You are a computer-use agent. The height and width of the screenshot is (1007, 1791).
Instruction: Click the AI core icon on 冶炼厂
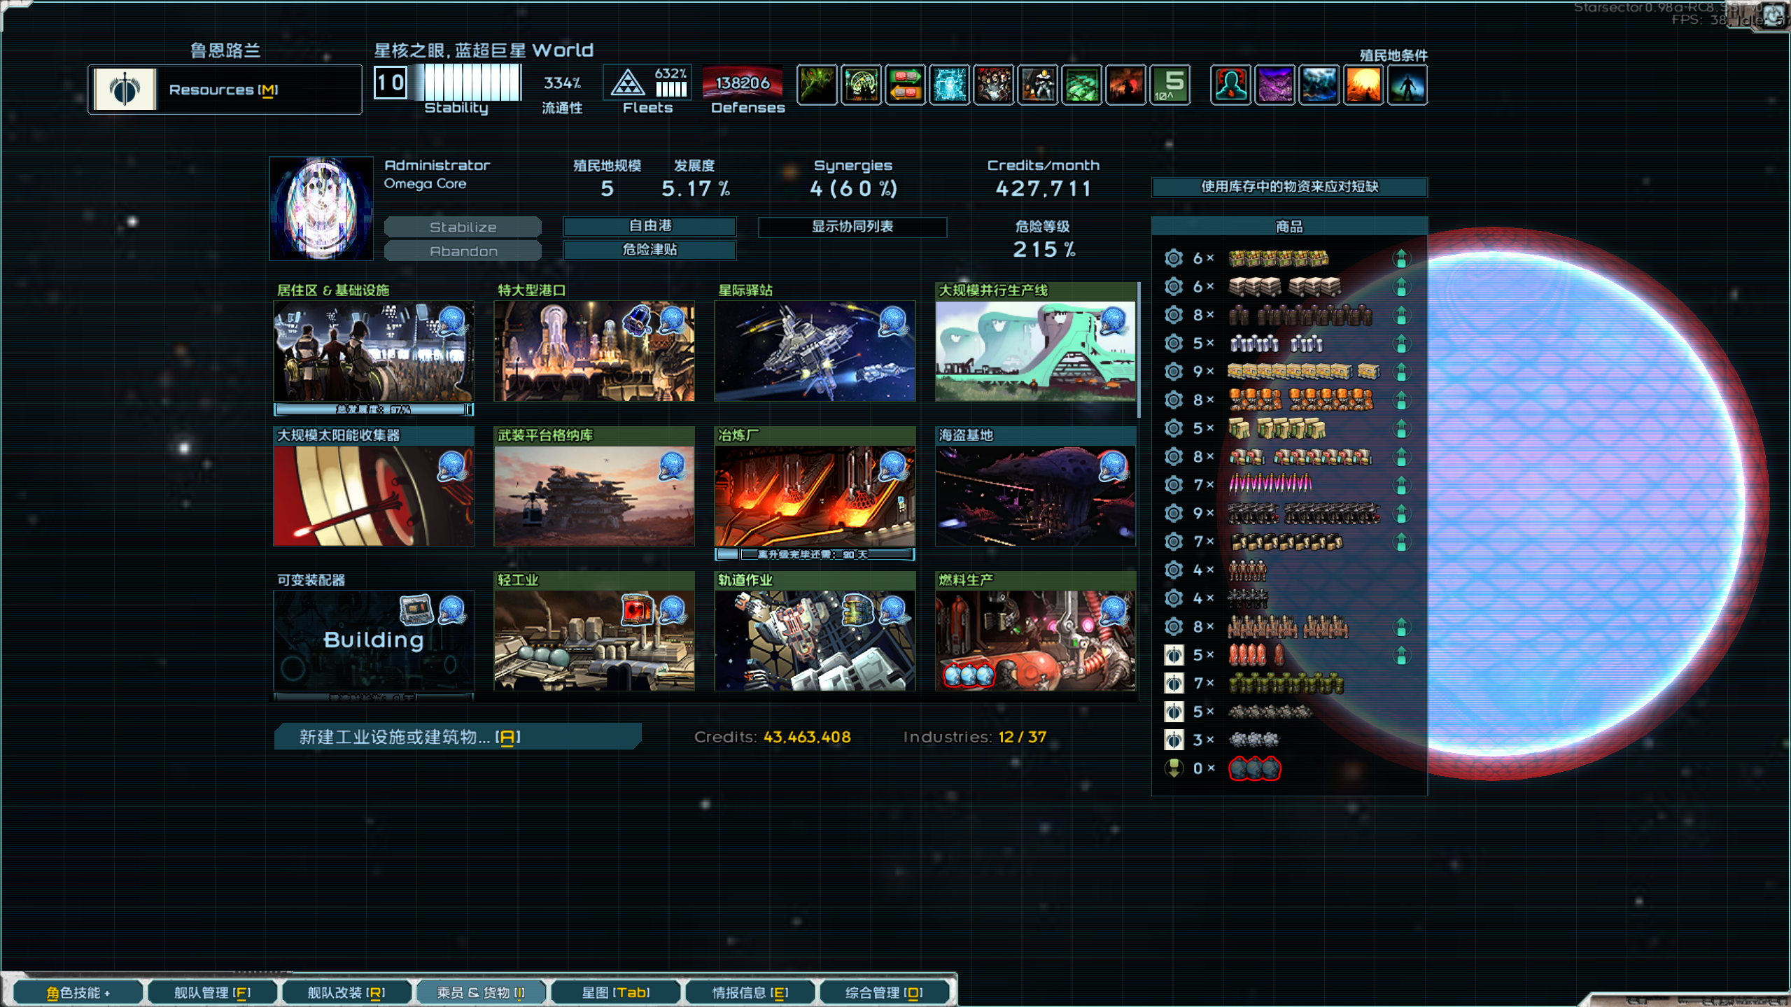[x=892, y=466]
